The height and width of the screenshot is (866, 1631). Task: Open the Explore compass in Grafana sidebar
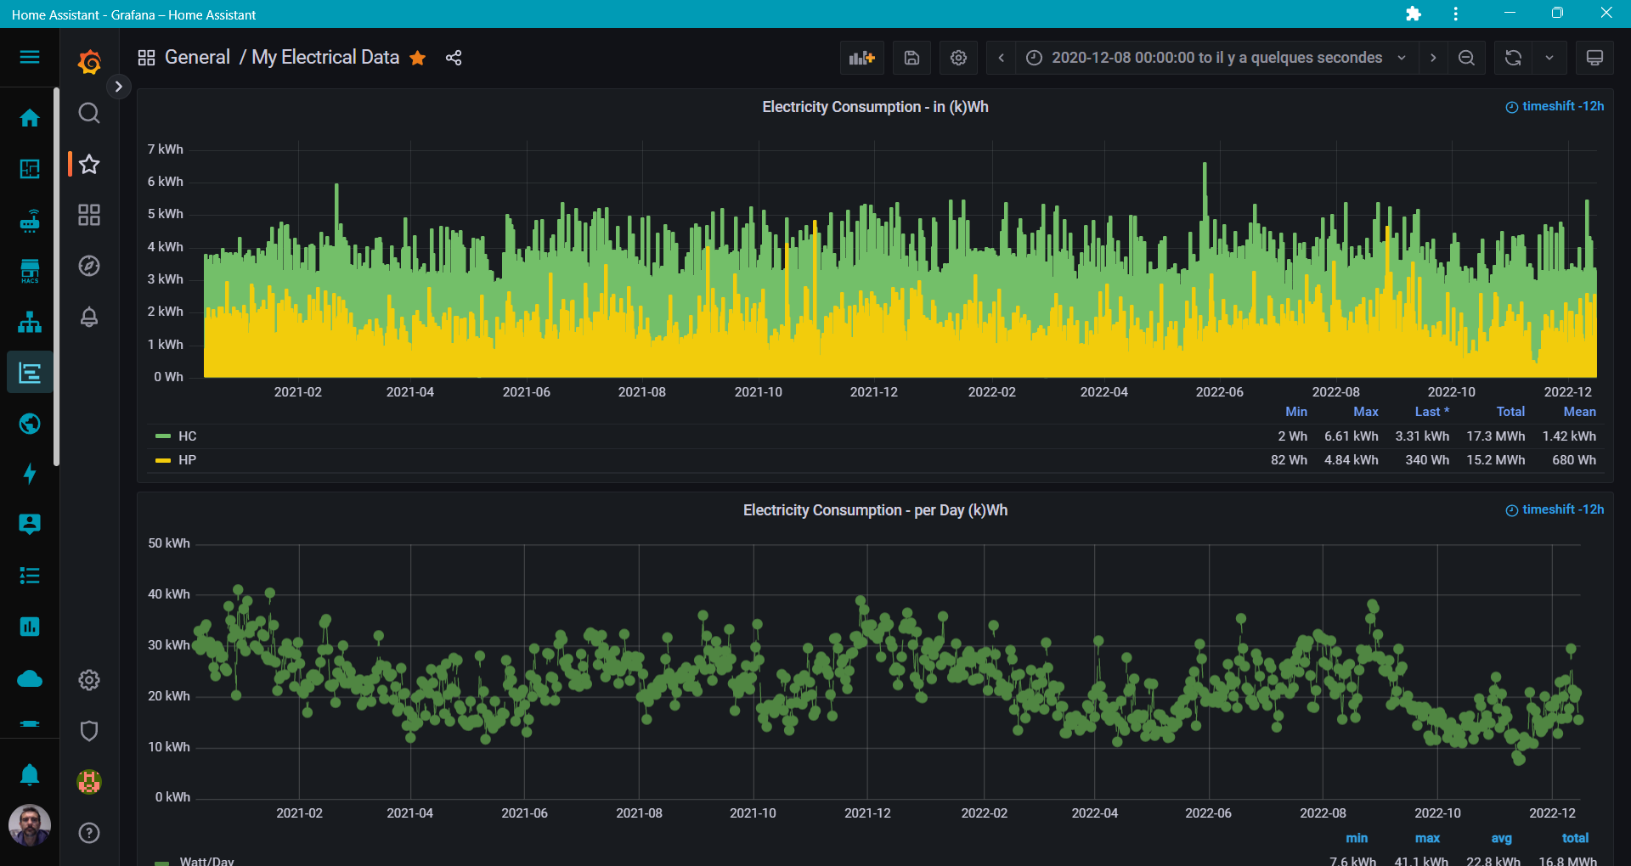coord(88,266)
